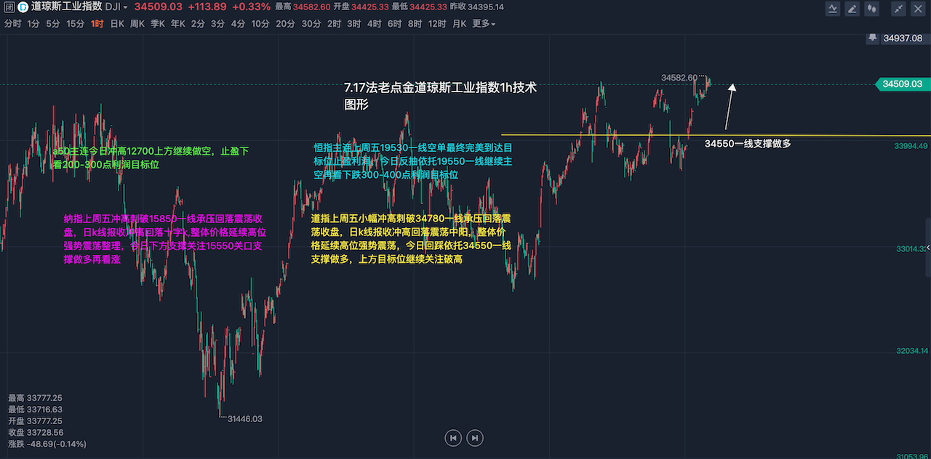Screen dimensions: 931x459
Task: Jump to the latest candle
Action: (x=475, y=438)
